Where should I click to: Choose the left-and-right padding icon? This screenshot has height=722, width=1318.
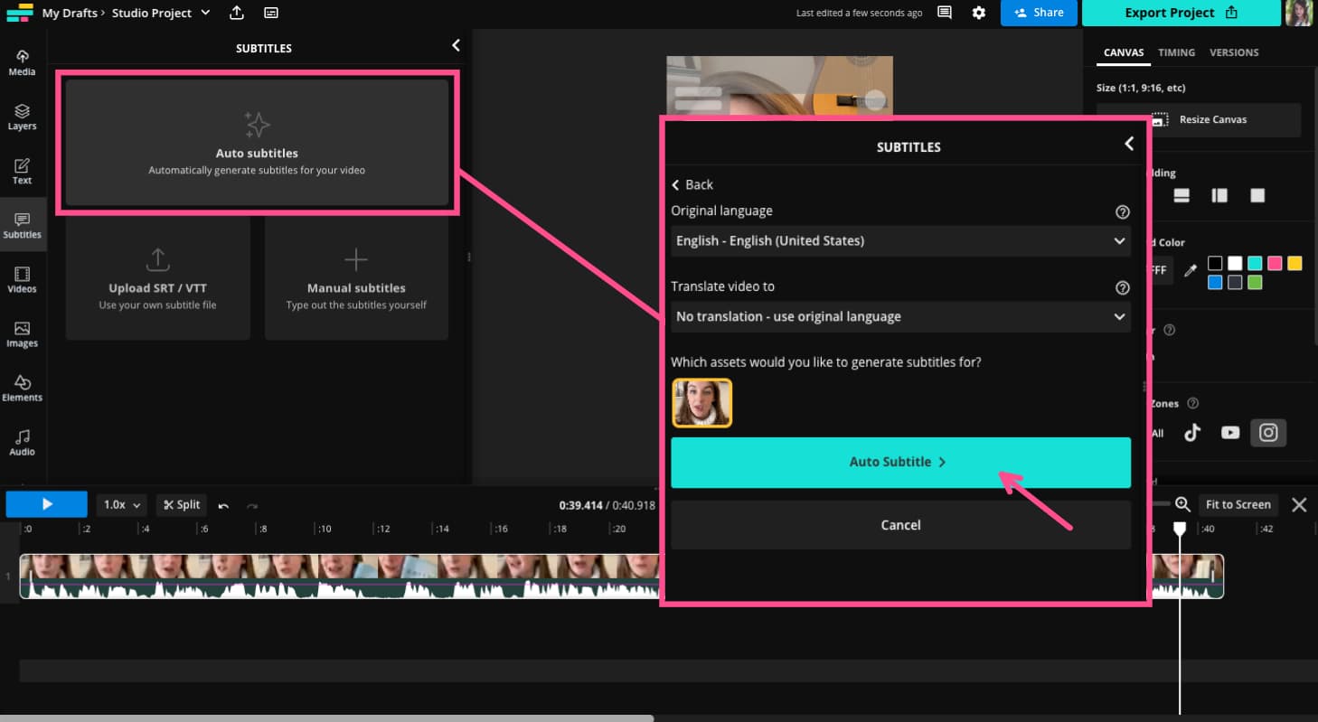pos(1219,195)
